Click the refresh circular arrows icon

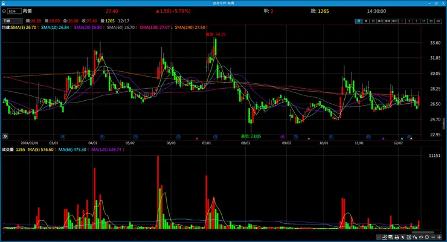pyautogui.click(x=426, y=237)
